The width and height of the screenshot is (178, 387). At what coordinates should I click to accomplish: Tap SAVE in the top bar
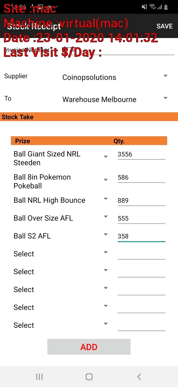click(x=164, y=26)
